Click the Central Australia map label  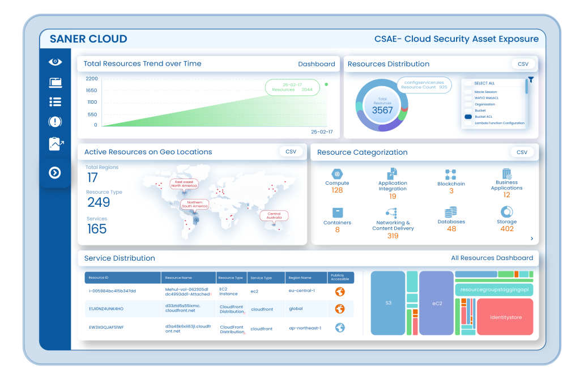pos(274,216)
